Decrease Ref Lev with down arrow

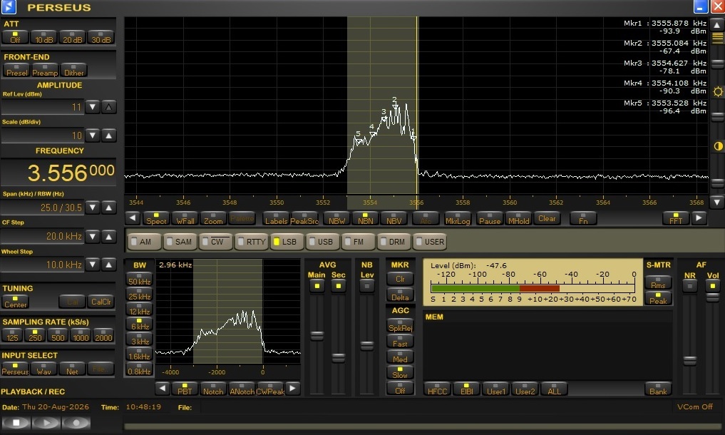[93, 107]
